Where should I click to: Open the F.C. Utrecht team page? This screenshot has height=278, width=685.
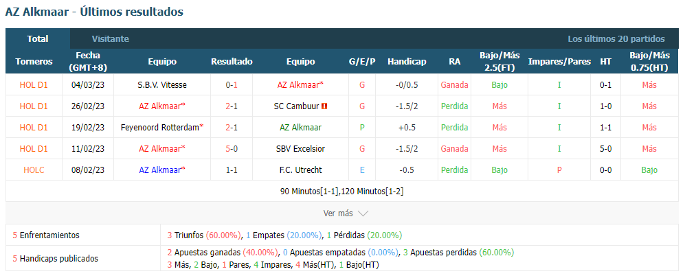coord(300,170)
